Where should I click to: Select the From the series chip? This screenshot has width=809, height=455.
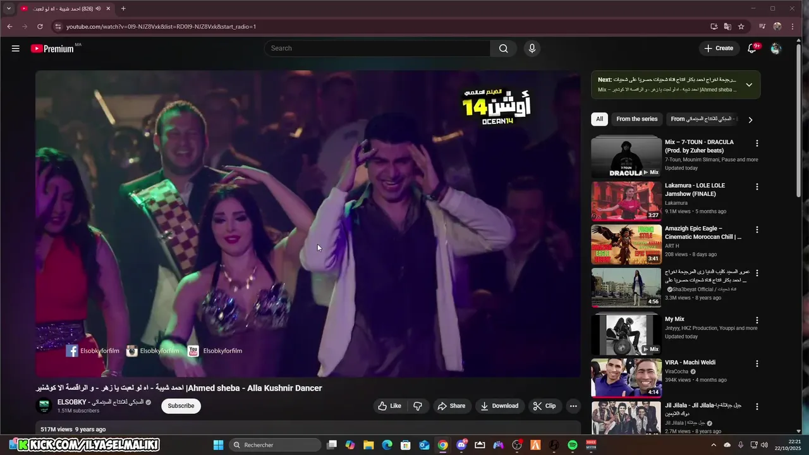point(636,119)
